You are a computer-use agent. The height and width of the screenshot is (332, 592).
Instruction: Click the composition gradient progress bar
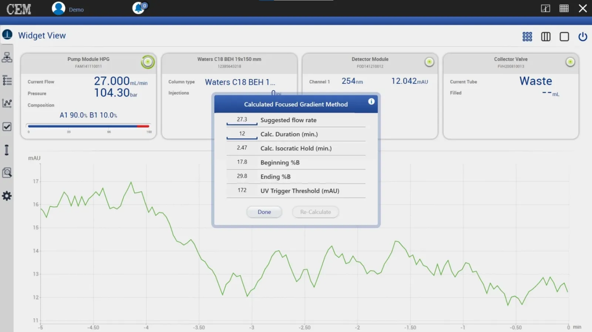[88, 126]
